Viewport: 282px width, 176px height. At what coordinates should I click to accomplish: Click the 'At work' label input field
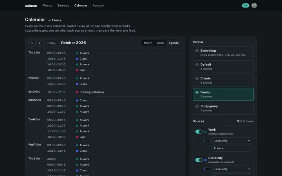point(231,148)
